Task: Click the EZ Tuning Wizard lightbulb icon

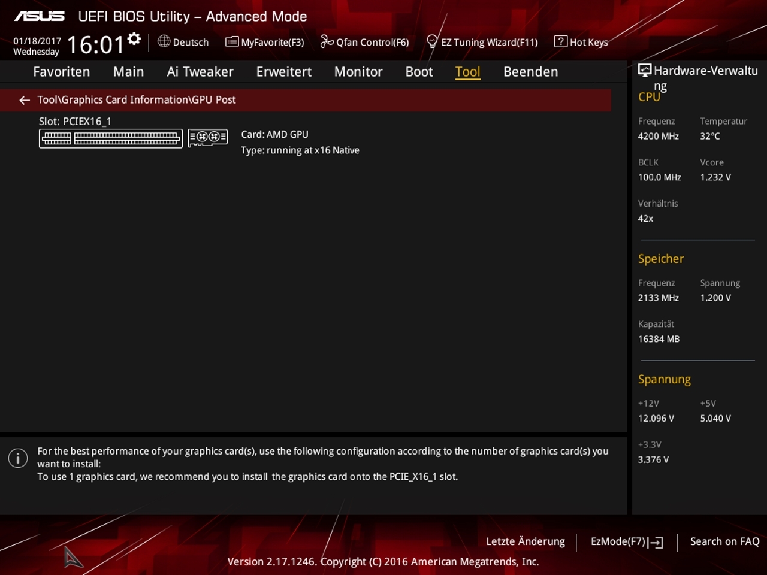Action: tap(432, 41)
